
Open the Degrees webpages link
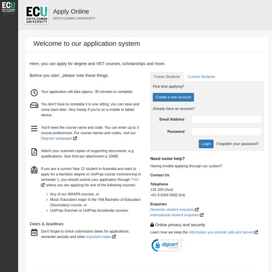[x=57, y=138]
